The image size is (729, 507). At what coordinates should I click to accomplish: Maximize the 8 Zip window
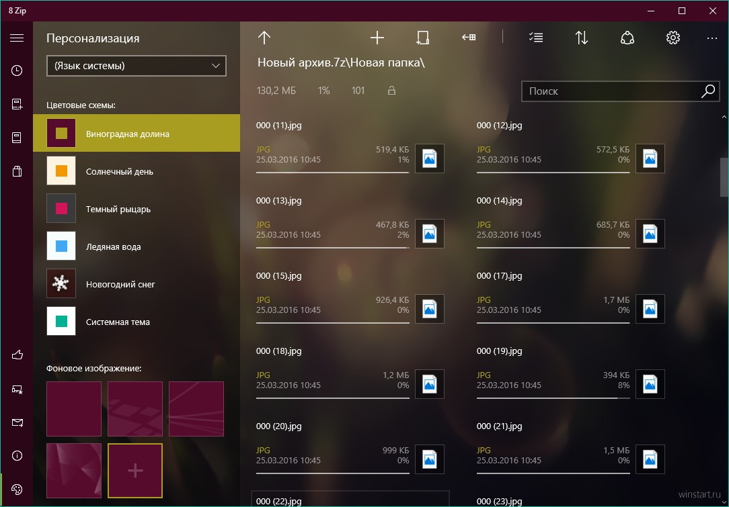click(681, 11)
